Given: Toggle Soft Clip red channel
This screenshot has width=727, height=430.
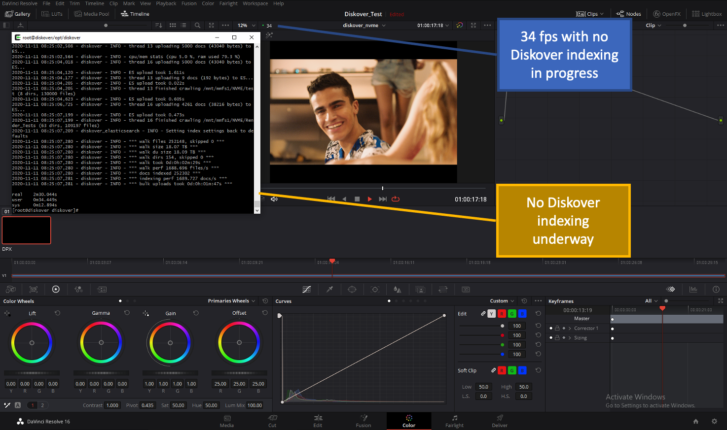Looking at the screenshot, I should (x=502, y=370).
